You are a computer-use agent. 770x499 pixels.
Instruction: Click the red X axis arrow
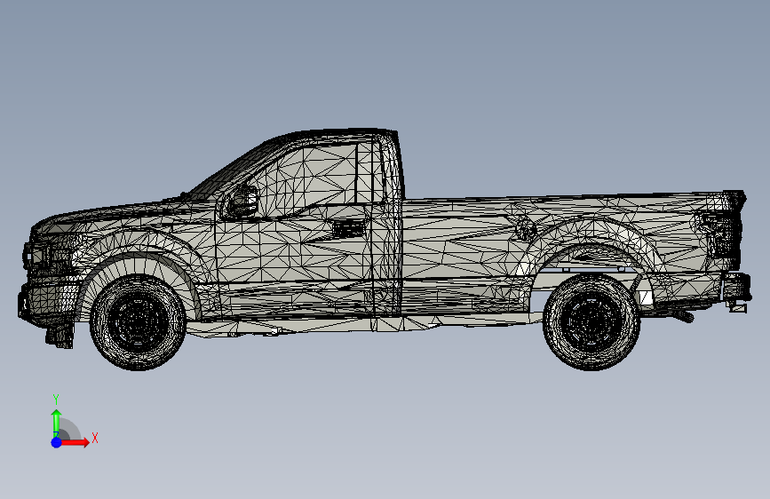click(75, 442)
